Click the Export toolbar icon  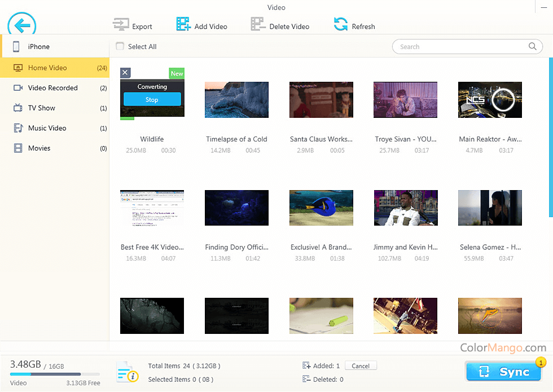point(121,25)
